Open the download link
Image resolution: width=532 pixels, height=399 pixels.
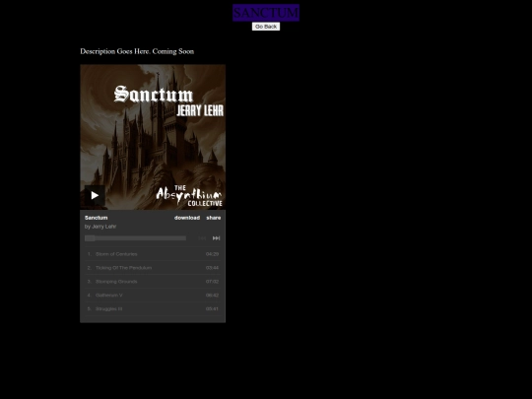coord(187,218)
